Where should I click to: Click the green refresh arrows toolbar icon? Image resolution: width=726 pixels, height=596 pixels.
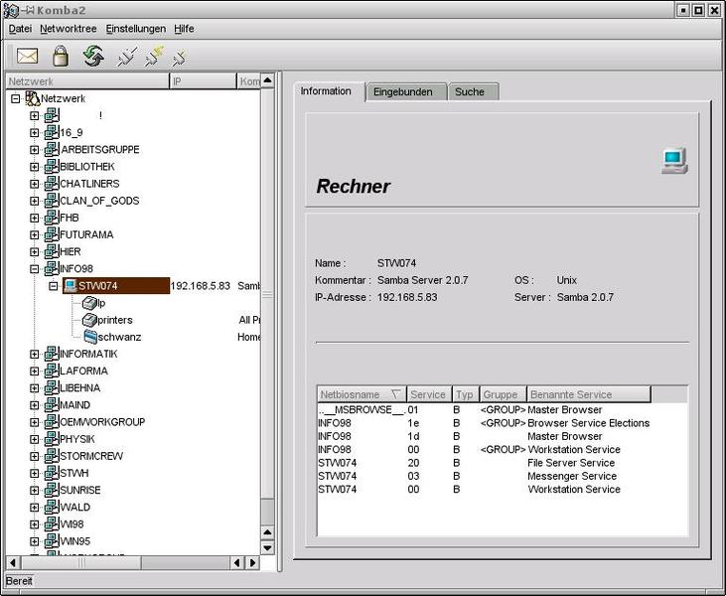[x=93, y=56]
